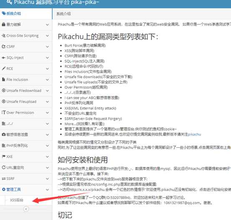Expand the SQL-Inject chevron

coord(47,58)
